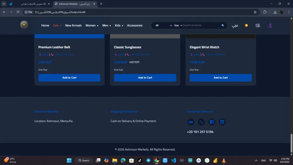Open the user account icon
Viewport: 293px width, 165px height.
pyautogui.click(x=270, y=25)
